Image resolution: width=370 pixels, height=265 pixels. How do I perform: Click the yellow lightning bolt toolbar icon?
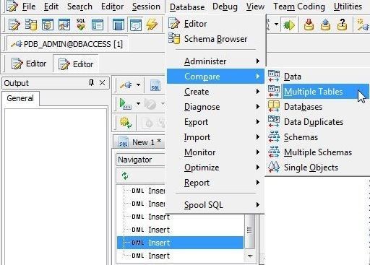point(152,25)
